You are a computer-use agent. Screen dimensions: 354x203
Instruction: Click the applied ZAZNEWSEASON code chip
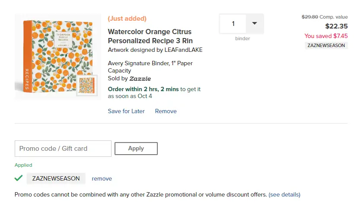click(x=56, y=178)
